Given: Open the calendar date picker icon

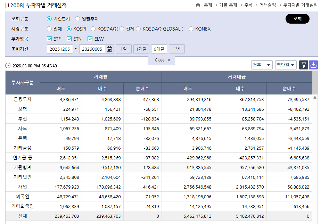Looking at the screenshot, I should (109, 49).
